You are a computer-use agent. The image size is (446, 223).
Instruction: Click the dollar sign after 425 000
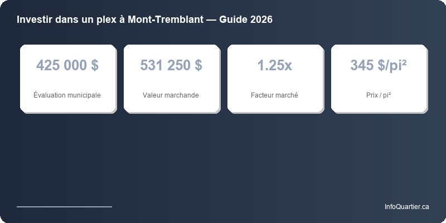[94, 65]
